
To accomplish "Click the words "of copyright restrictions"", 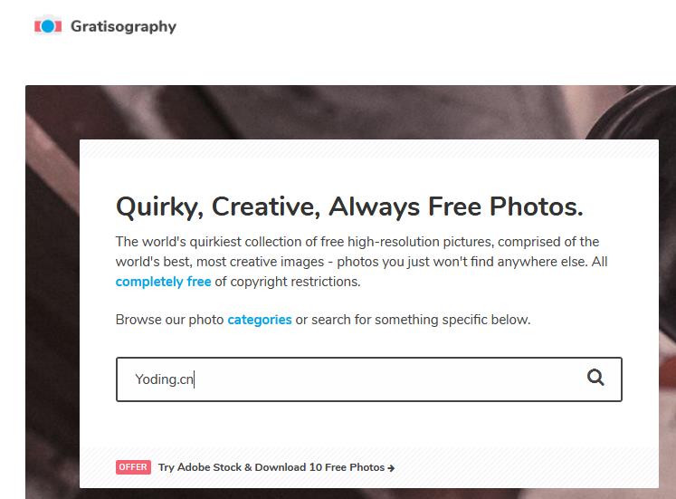I will coord(288,282).
